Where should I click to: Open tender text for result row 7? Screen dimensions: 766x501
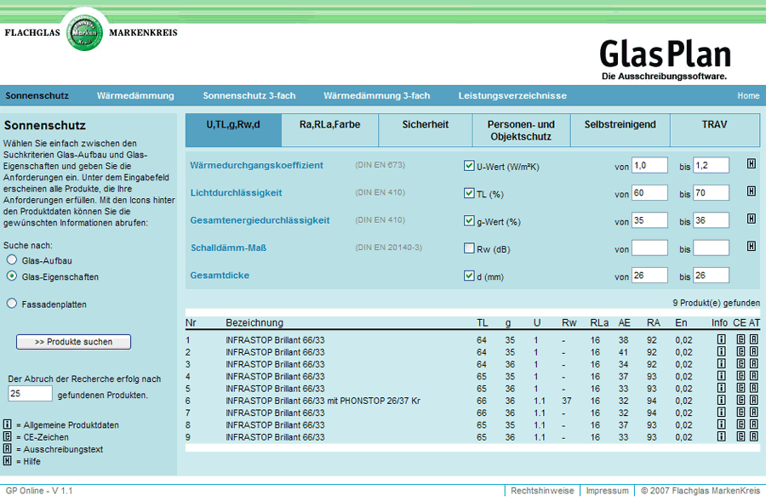coord(754,413)
